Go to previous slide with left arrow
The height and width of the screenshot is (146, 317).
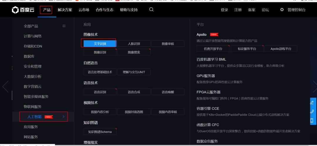coord(6,87)
